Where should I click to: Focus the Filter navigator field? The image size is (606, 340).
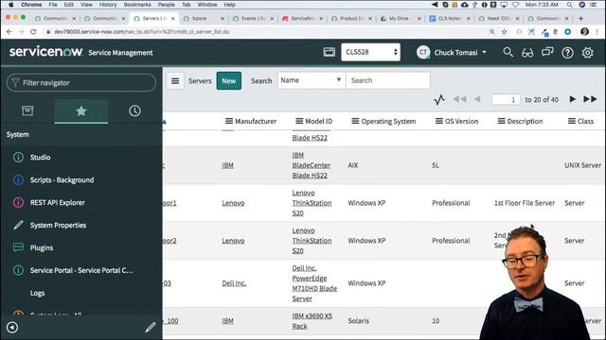pos(81,82)
